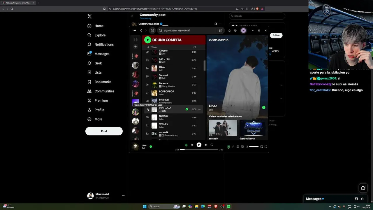Toggle repeat mode

pos(212,145)
